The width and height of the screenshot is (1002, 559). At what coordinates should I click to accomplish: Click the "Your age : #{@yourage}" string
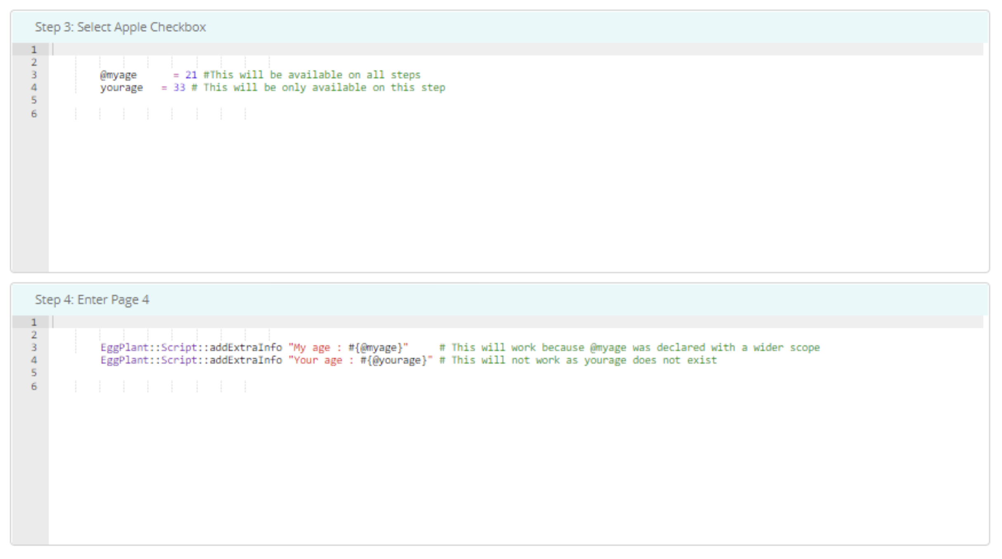coord(360,360)
